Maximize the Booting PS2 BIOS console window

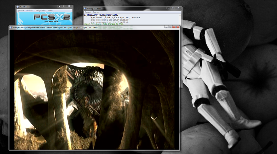coord(173,8)
